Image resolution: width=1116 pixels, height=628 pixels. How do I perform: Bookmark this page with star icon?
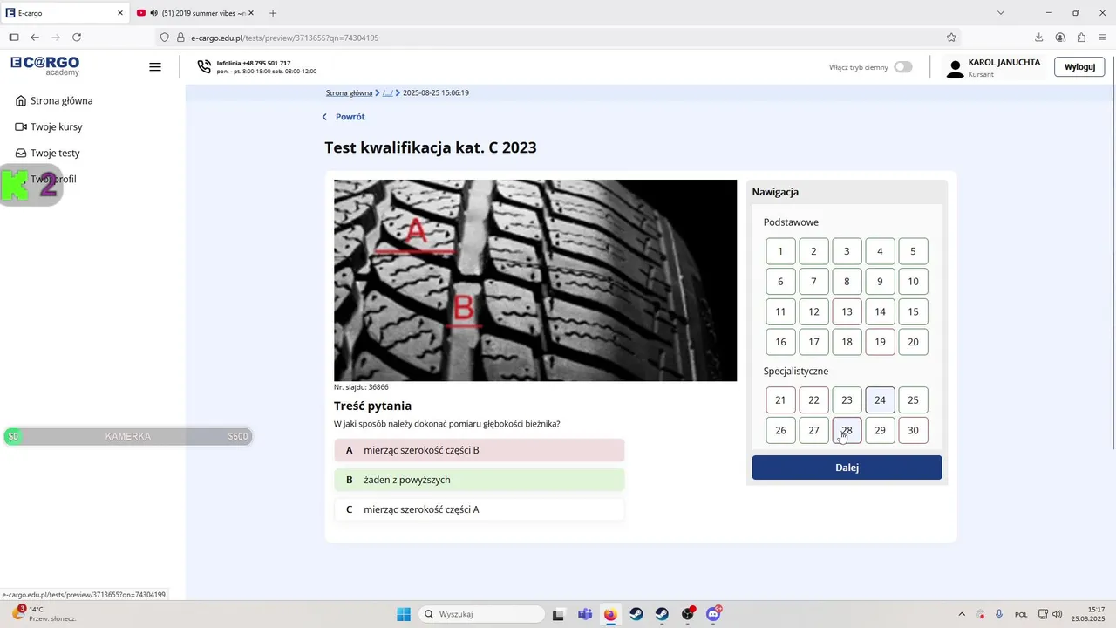pos(951,38)
